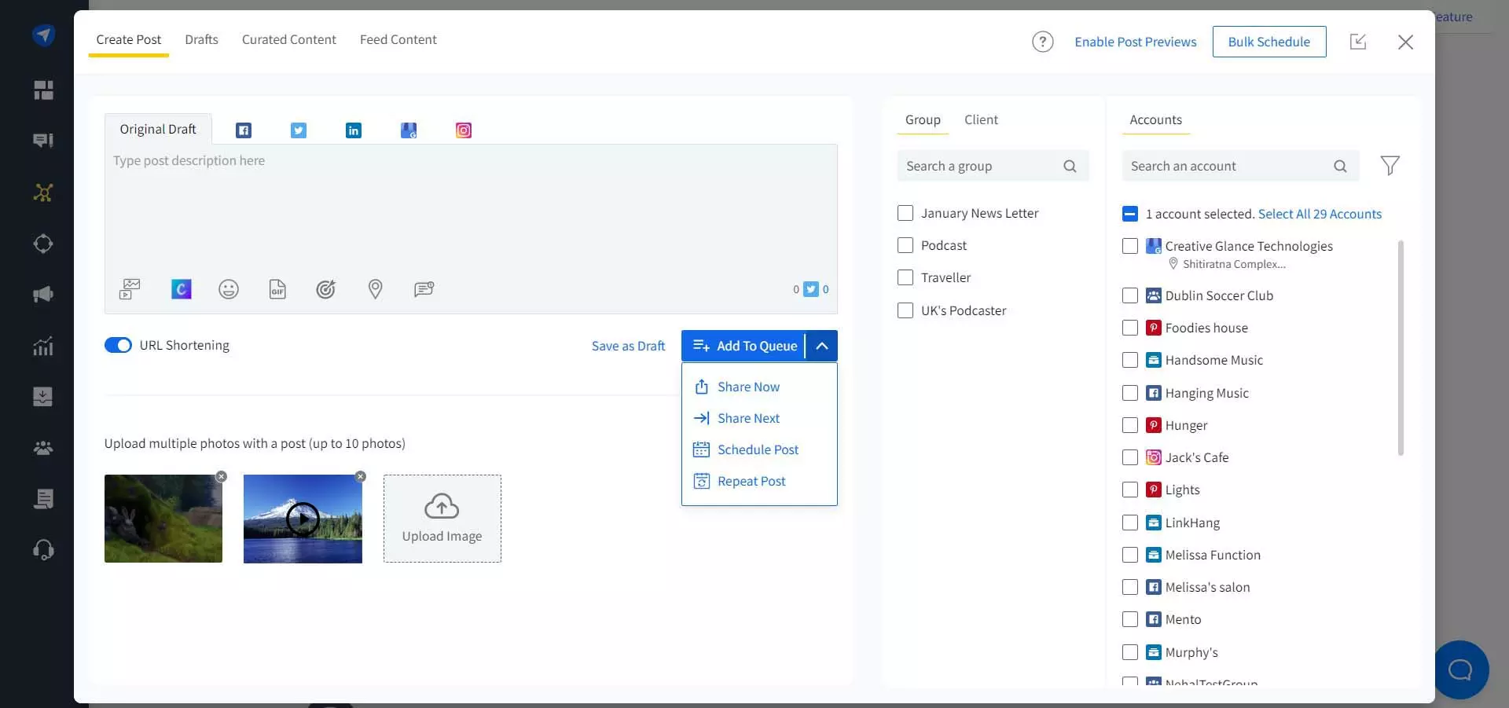Open the megaphone ads sidebar icon
The height and width of the screenshot is (708, 1509).
tap(43, 295)
